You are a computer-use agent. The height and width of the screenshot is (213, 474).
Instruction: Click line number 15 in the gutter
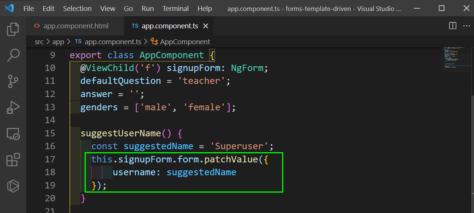pos(50,133)
